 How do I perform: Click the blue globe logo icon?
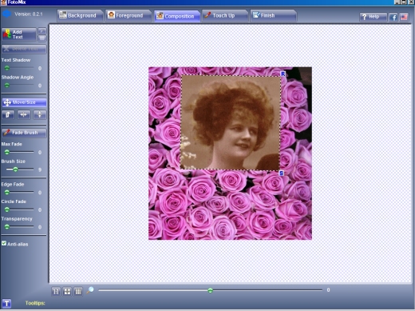click(x=6, y=14)
